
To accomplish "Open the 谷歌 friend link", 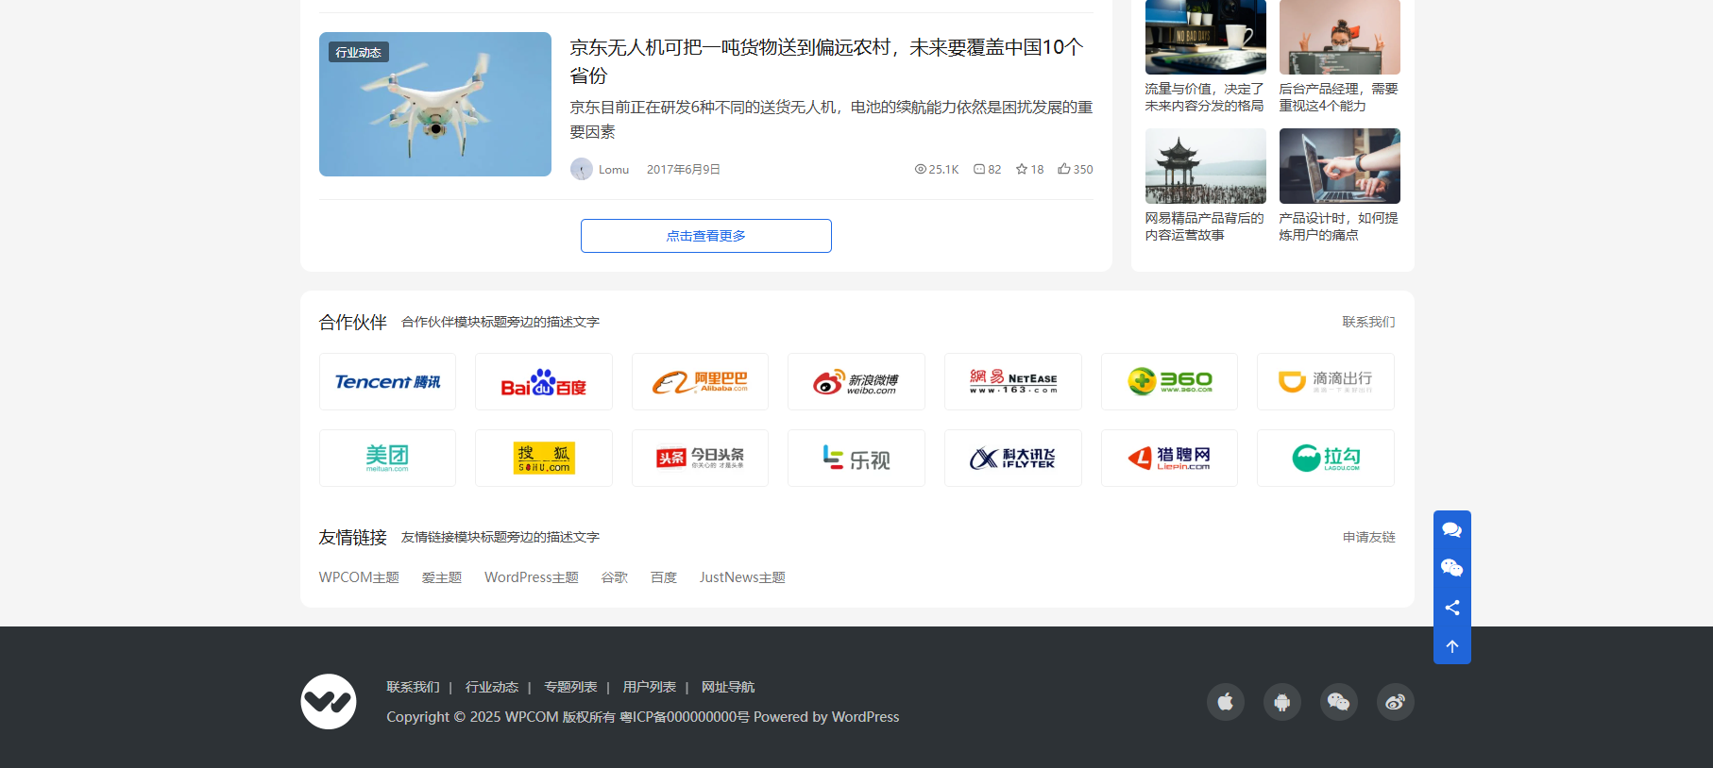I will tap(615, 577).
